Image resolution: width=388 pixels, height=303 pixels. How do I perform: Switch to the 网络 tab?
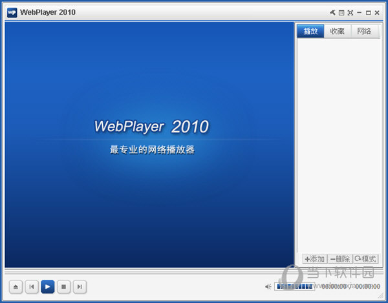click(365, 31)
